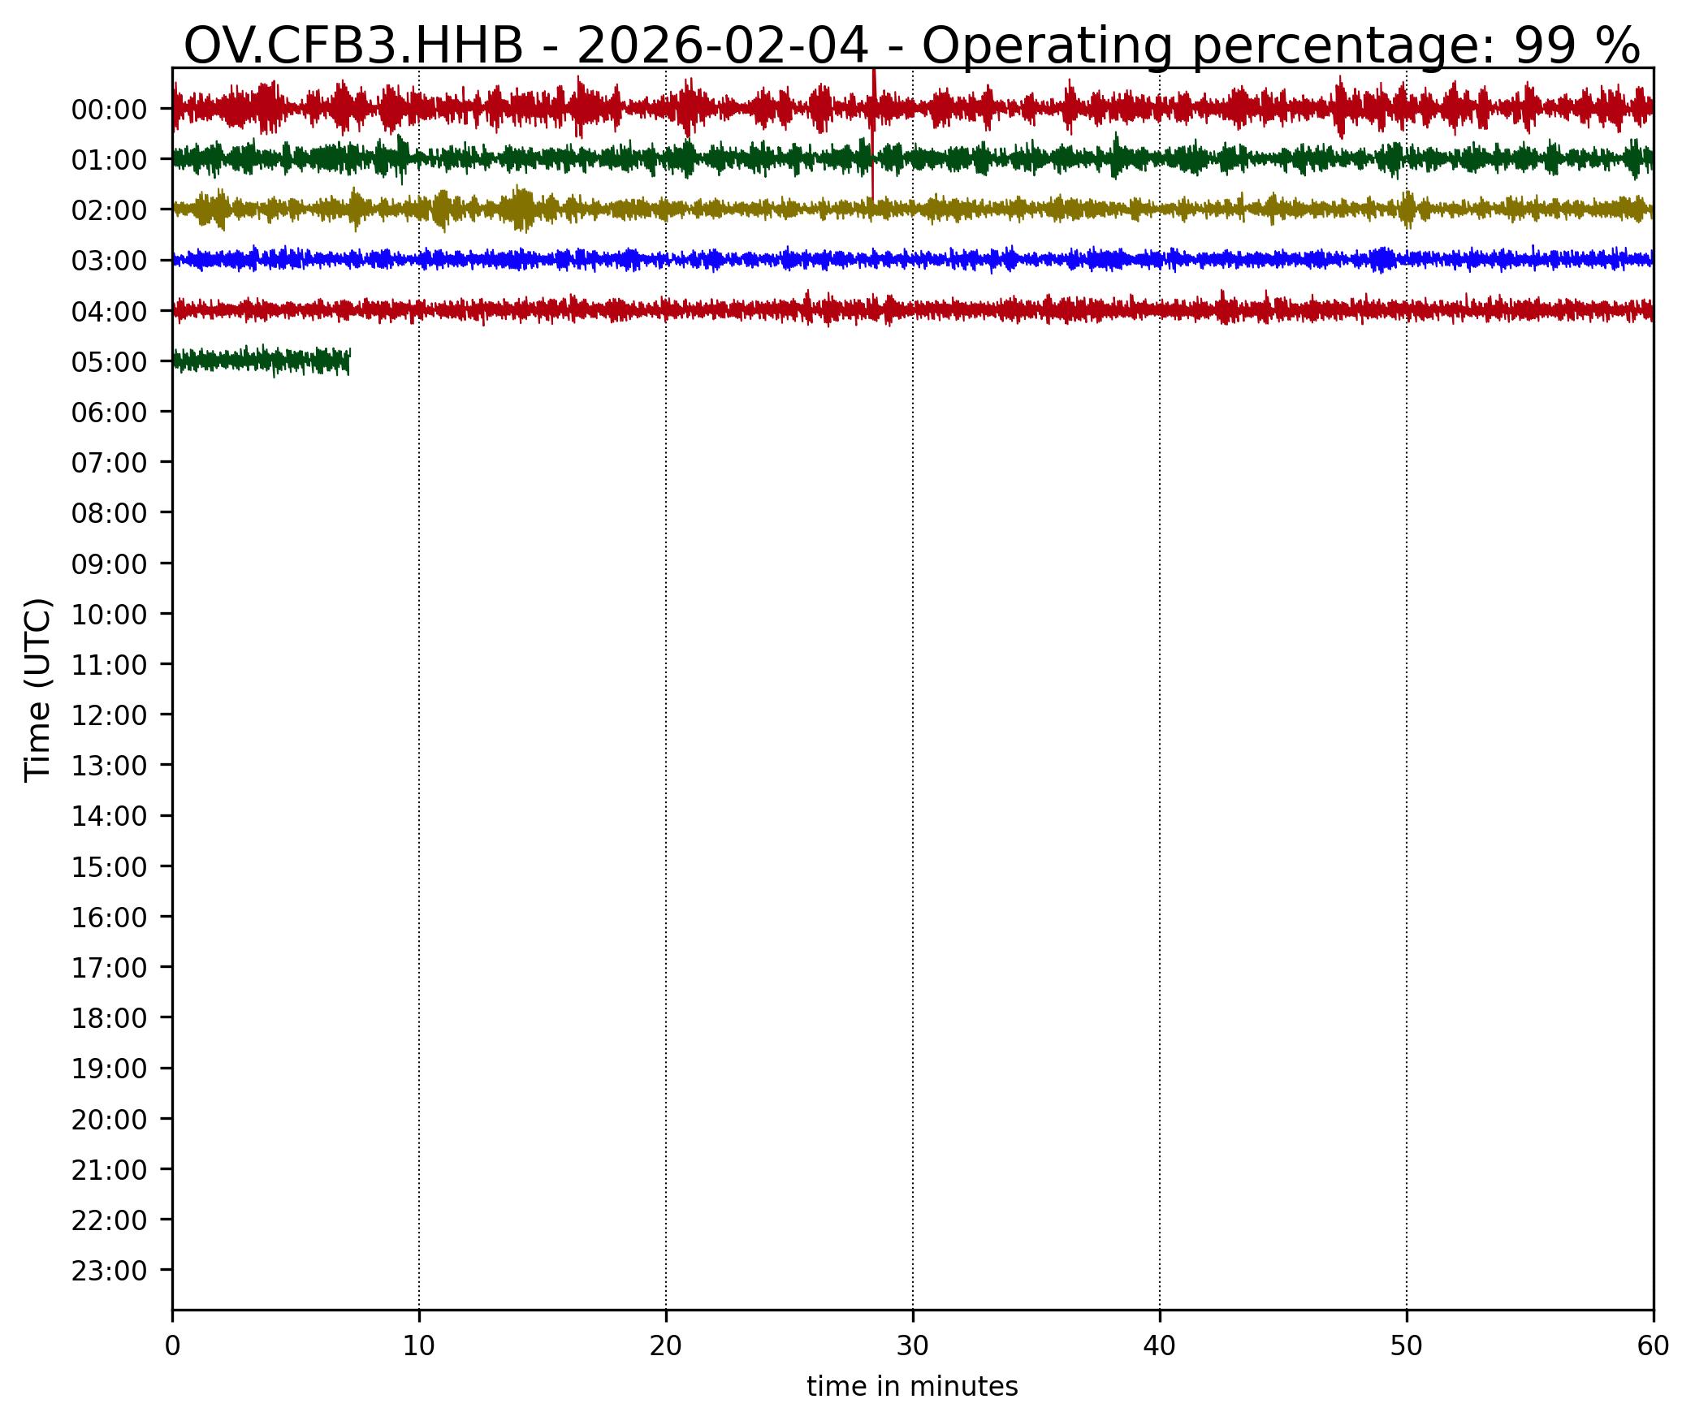Click the 18:00 hour axis label
1695x1425 pixels.
click(x=108, y=1018)
